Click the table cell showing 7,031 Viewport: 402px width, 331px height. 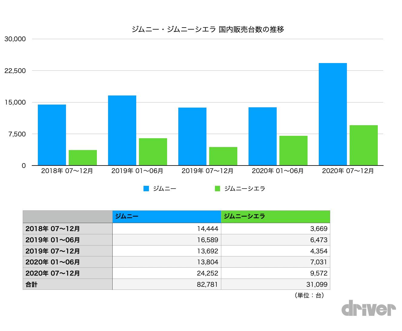[275, 262]
